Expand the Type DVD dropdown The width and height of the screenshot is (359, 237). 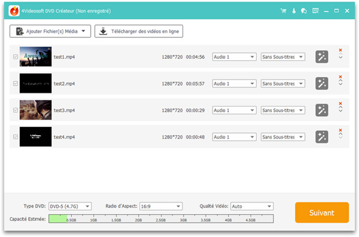pyautogui.click(x=70, y=206)
